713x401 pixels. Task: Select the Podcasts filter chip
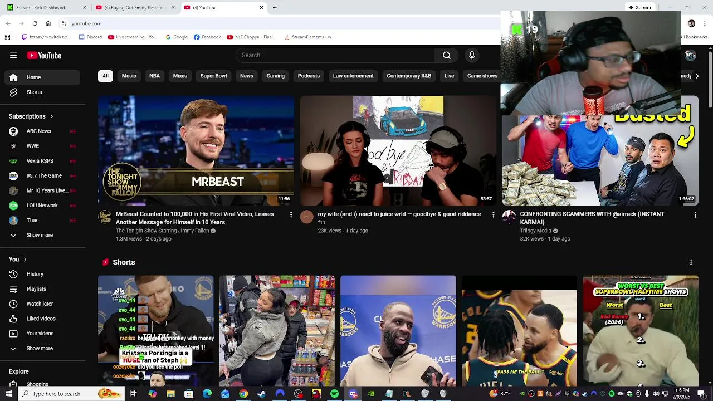pyautogui.click(x=309, y=76)
